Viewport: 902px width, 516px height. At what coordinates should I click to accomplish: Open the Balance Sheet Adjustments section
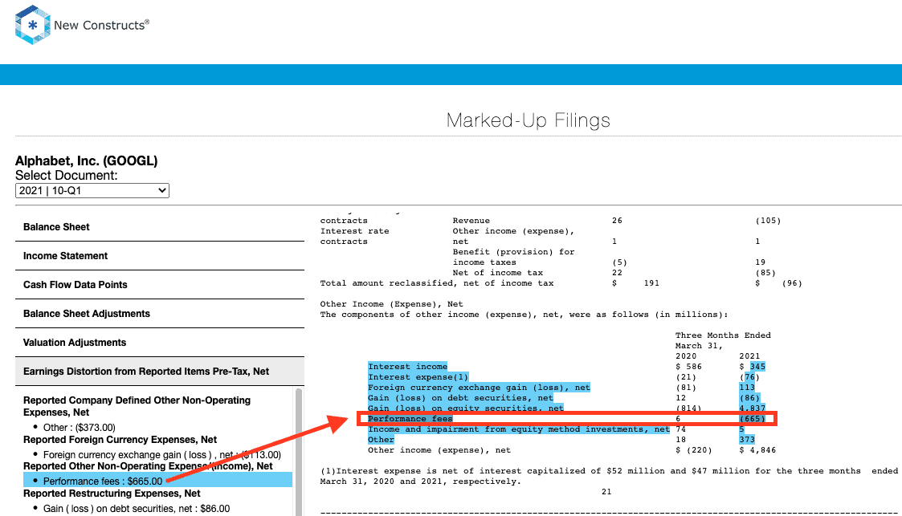point(160,314)
